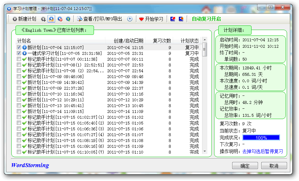
Task: Click the 取消 button
Action: tap(274, 166)
